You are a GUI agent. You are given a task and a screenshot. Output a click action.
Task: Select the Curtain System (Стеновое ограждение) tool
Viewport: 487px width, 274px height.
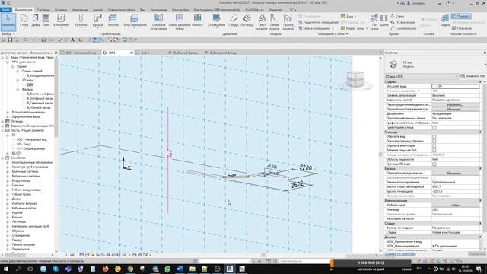159,22
